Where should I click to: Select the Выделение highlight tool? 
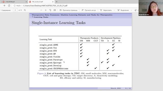123,10
